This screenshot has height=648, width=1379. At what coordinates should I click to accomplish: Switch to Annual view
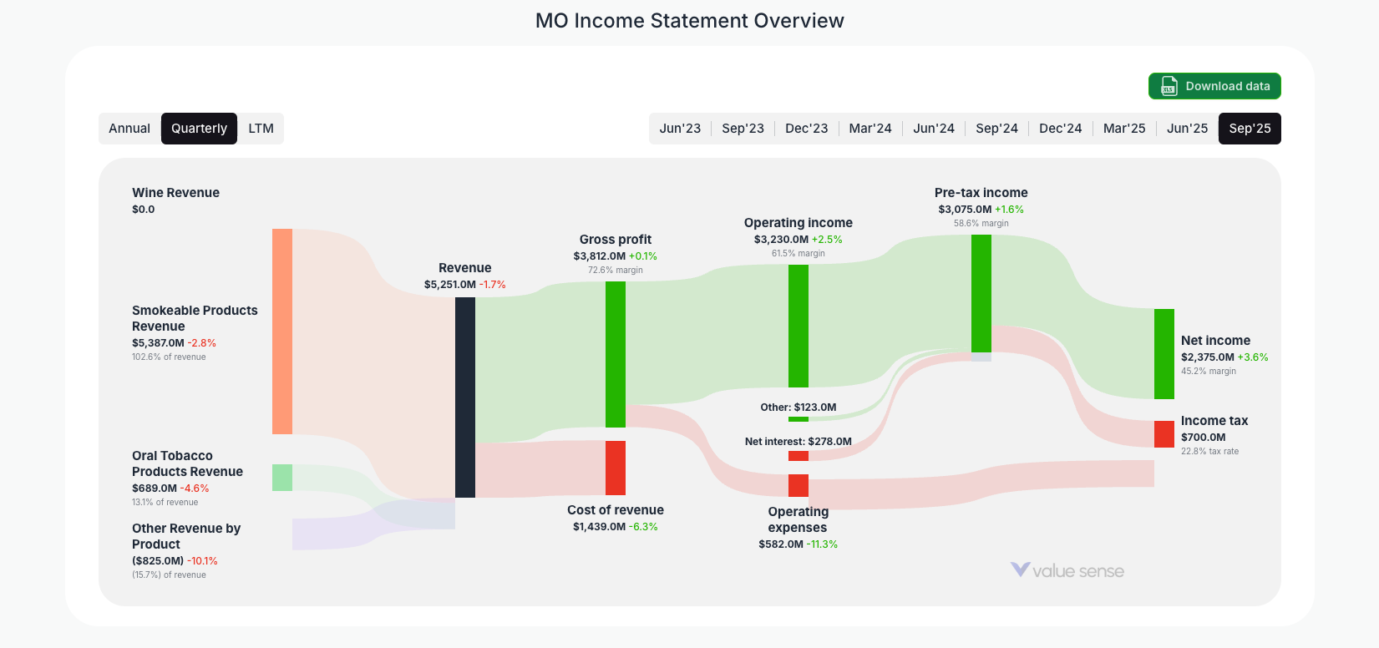pos(129,128)
